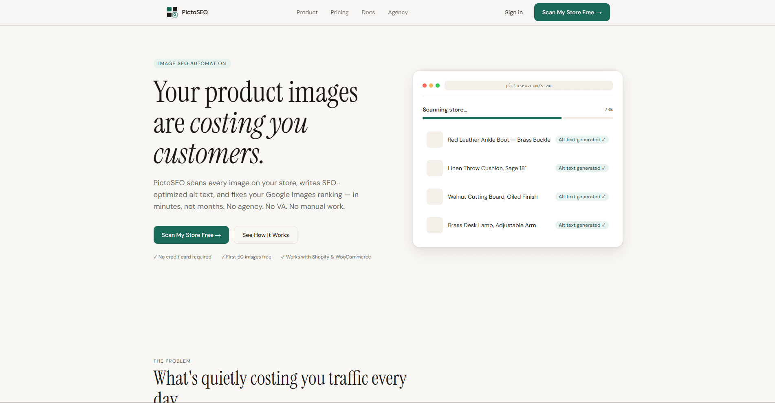Click hero Scan My Store Free button
775x403 pixels.
point(191,235)
